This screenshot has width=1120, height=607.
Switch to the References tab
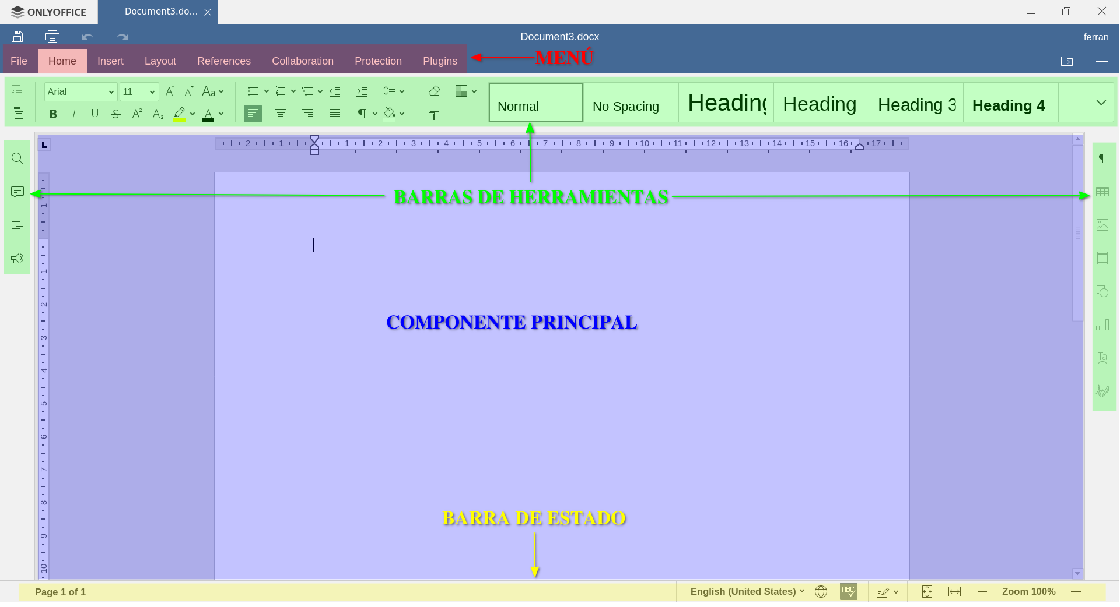tap(224, 61)
